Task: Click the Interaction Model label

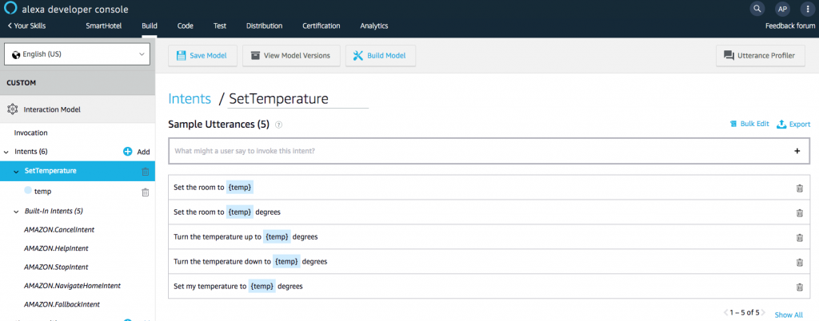Action: tap(52, 109)
